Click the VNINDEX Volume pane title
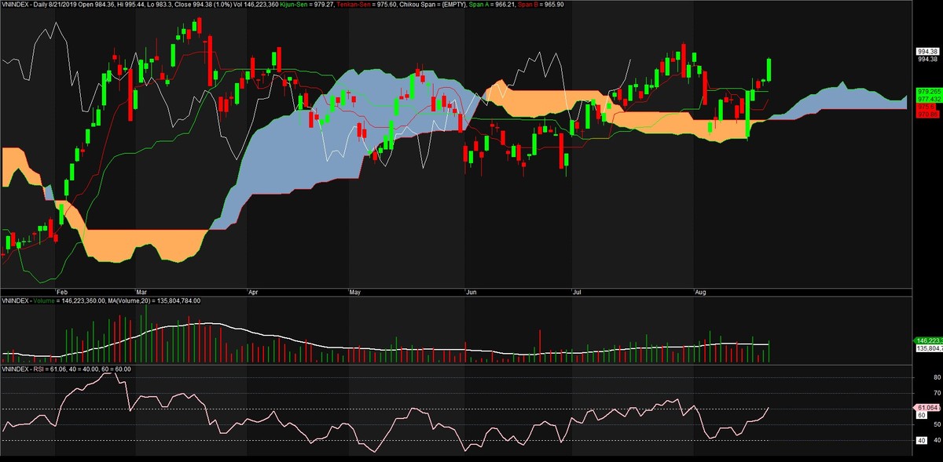 click(x=31, y=300)
